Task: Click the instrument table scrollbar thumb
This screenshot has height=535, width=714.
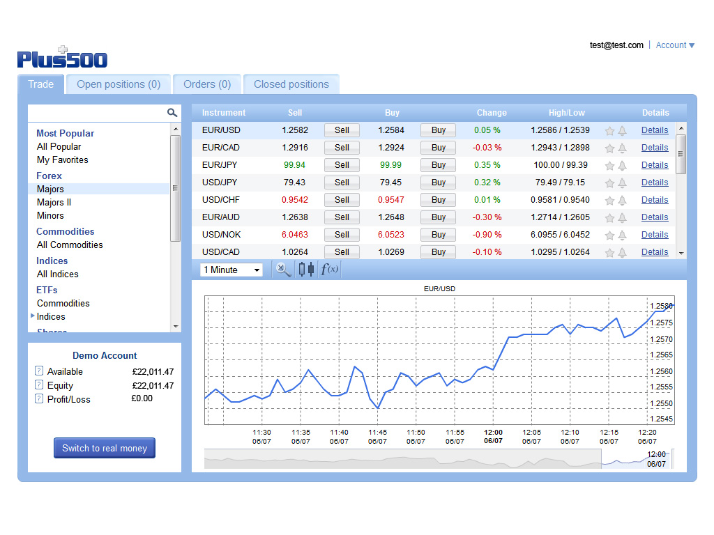Action: point(681,154)
